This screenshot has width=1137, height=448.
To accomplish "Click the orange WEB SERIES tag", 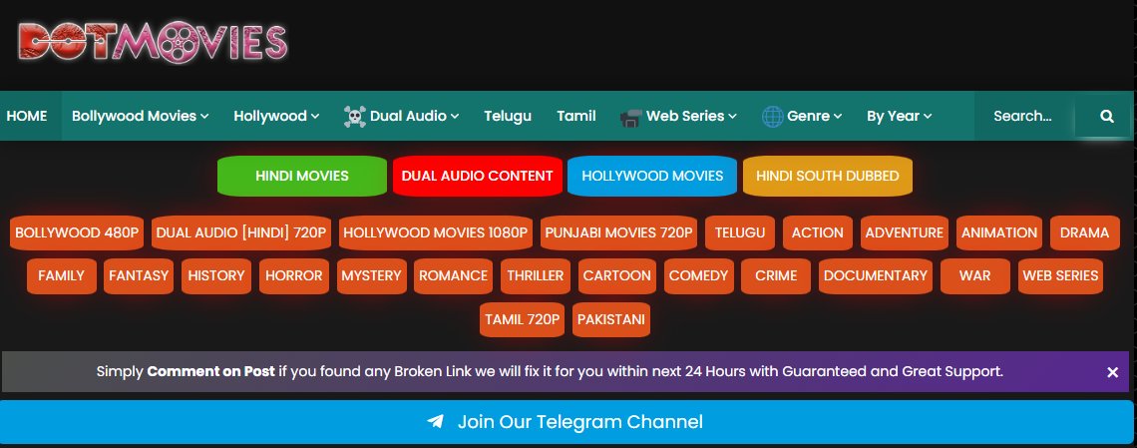I will (x=1060, y=275).
